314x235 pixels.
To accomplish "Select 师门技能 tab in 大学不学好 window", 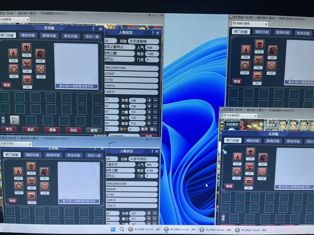I will pos(12,155).
